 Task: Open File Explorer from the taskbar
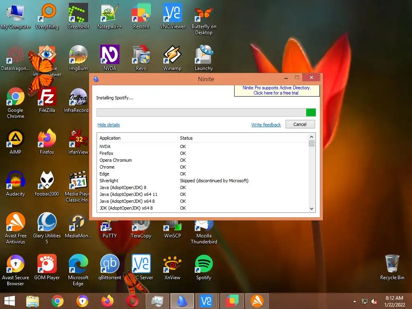[33, 301]
